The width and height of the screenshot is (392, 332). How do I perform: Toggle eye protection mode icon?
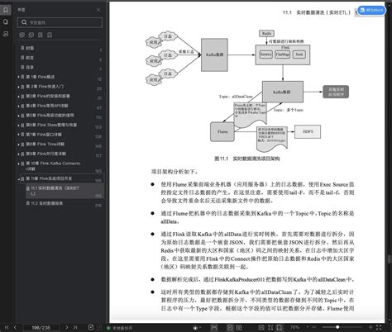195,328
